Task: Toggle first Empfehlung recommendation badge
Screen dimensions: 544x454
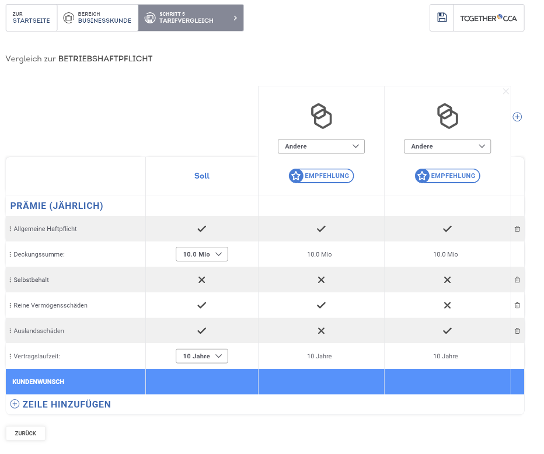Action: click(x=321, y=176)
